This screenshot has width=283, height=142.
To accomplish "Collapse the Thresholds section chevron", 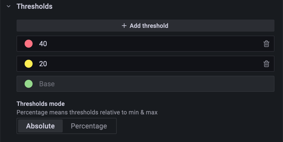I will (x=9, y=6).
